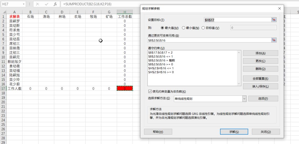Select column E header

[78, 12]
